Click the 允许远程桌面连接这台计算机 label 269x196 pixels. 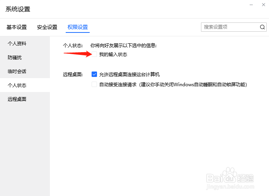tap(129, 74)
